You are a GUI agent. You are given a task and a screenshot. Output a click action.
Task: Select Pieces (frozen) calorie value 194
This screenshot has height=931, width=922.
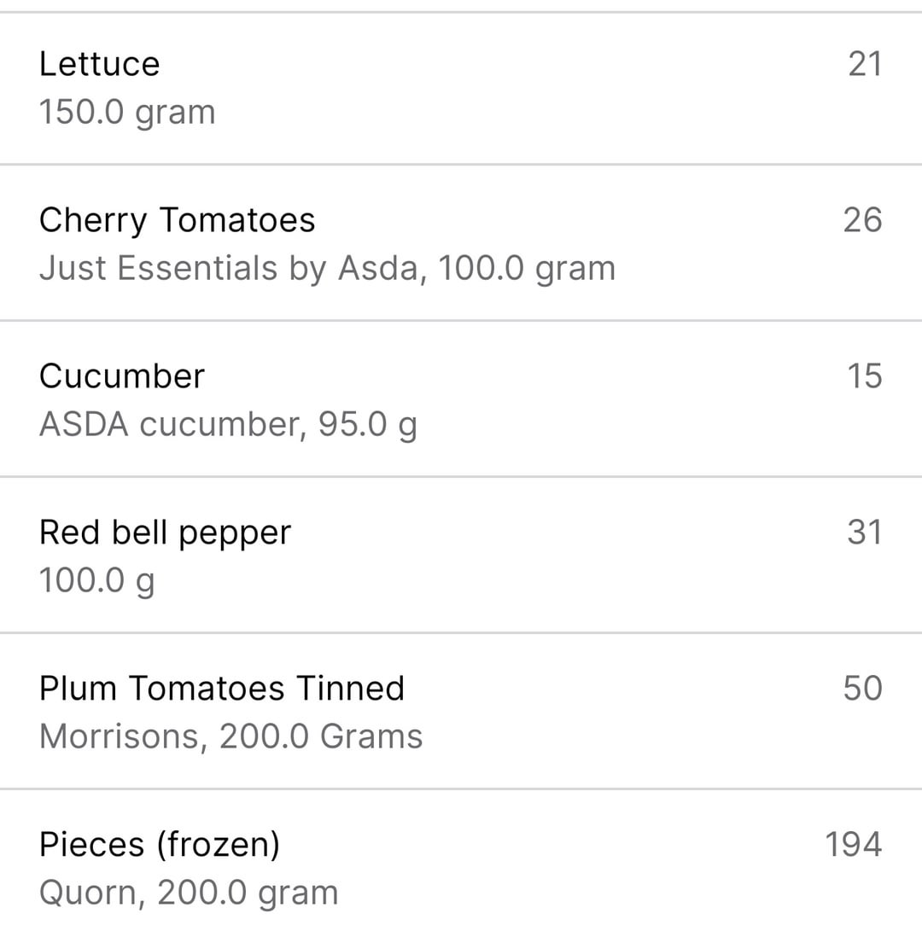click(x=853, y=845)
